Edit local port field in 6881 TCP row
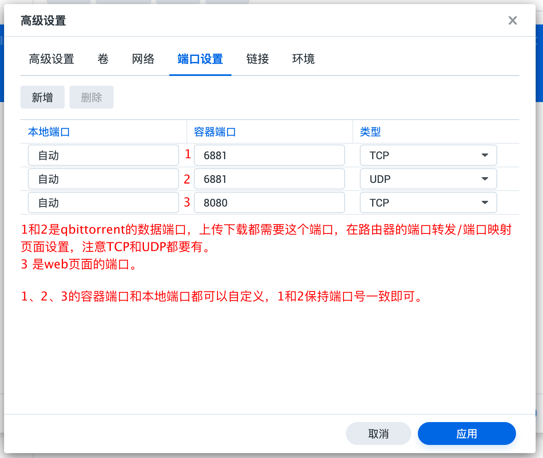The height and width of the screenshot is (458, 543). coord(103,155)
